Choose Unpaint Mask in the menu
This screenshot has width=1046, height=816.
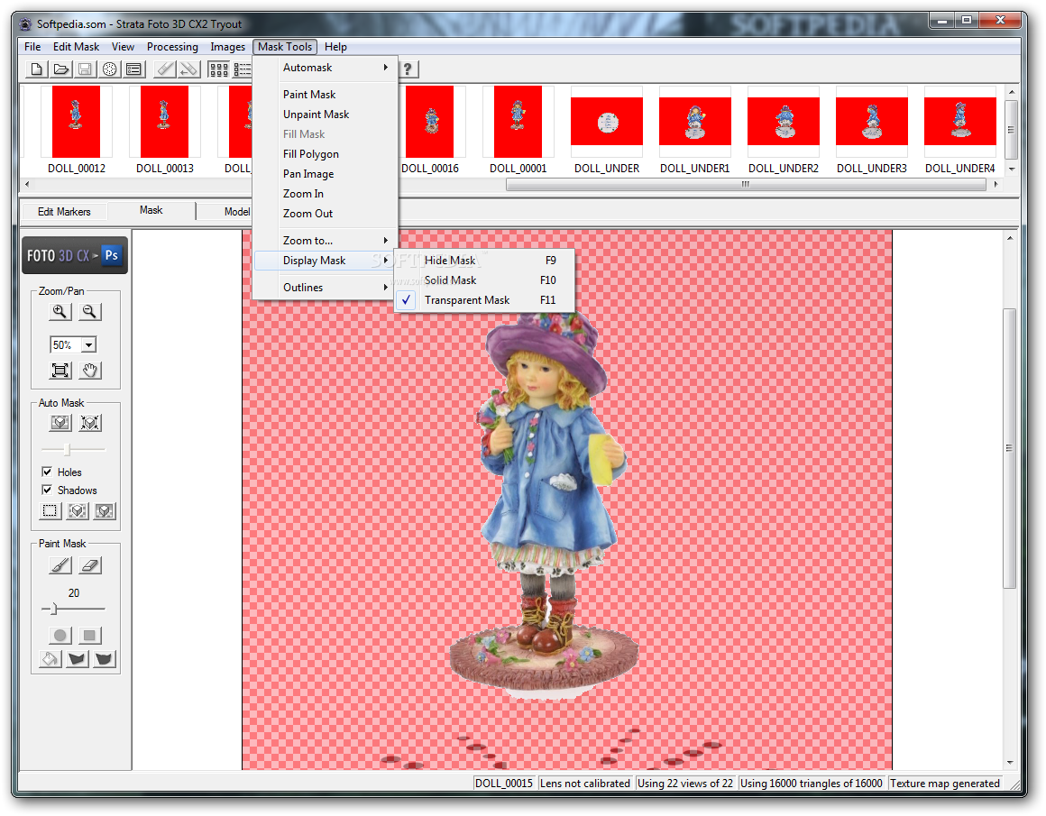[326, 115]
